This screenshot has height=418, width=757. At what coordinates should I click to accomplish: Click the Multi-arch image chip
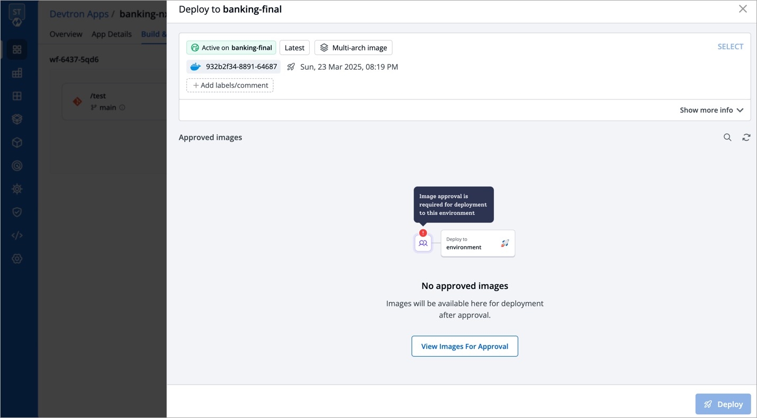pos(354,48)
